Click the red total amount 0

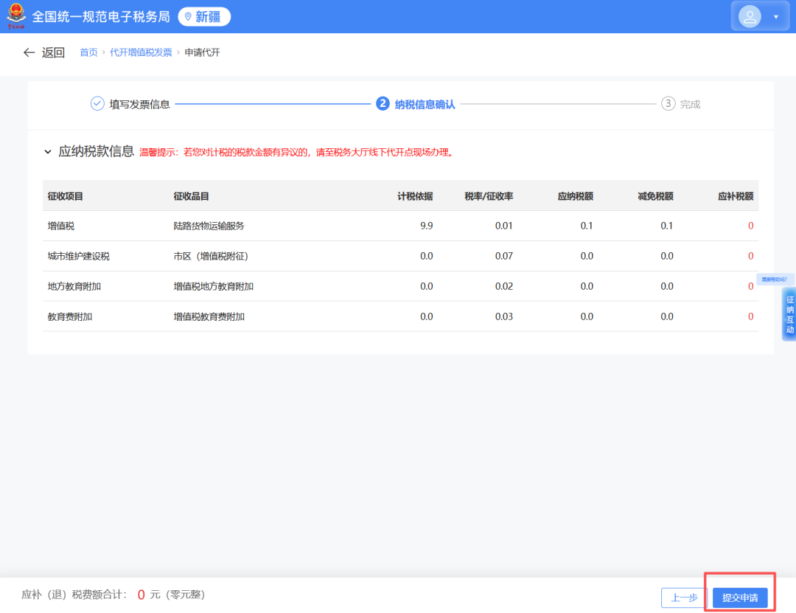coord(141,595)
